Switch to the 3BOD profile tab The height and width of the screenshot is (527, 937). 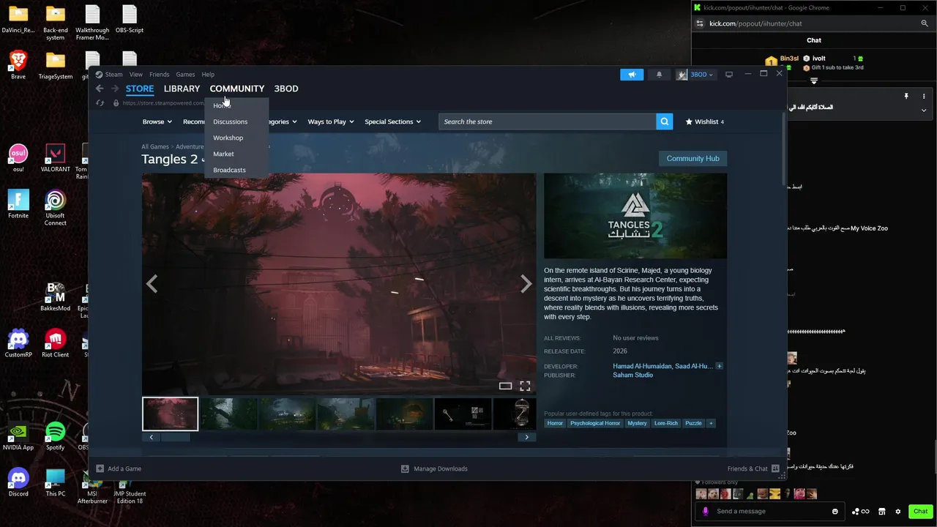point(286,89)
